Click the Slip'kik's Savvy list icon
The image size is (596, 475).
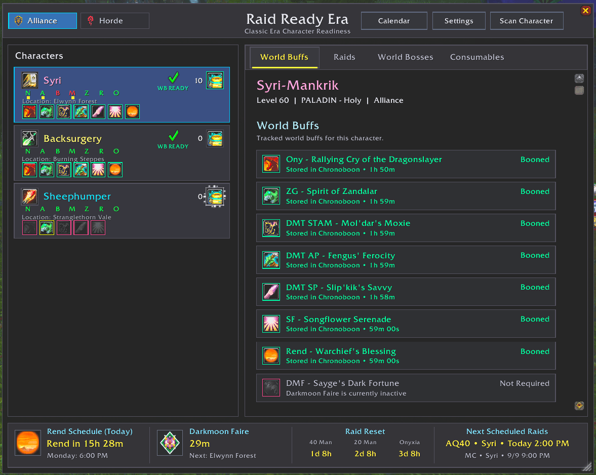click(271, 292)
